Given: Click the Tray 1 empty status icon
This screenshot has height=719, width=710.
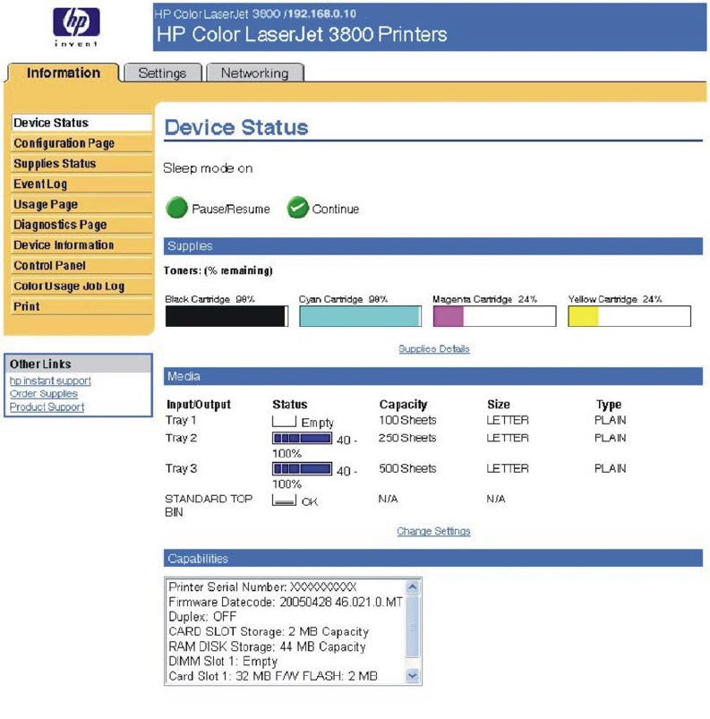Looking at the screenshot, I should 284,421.
